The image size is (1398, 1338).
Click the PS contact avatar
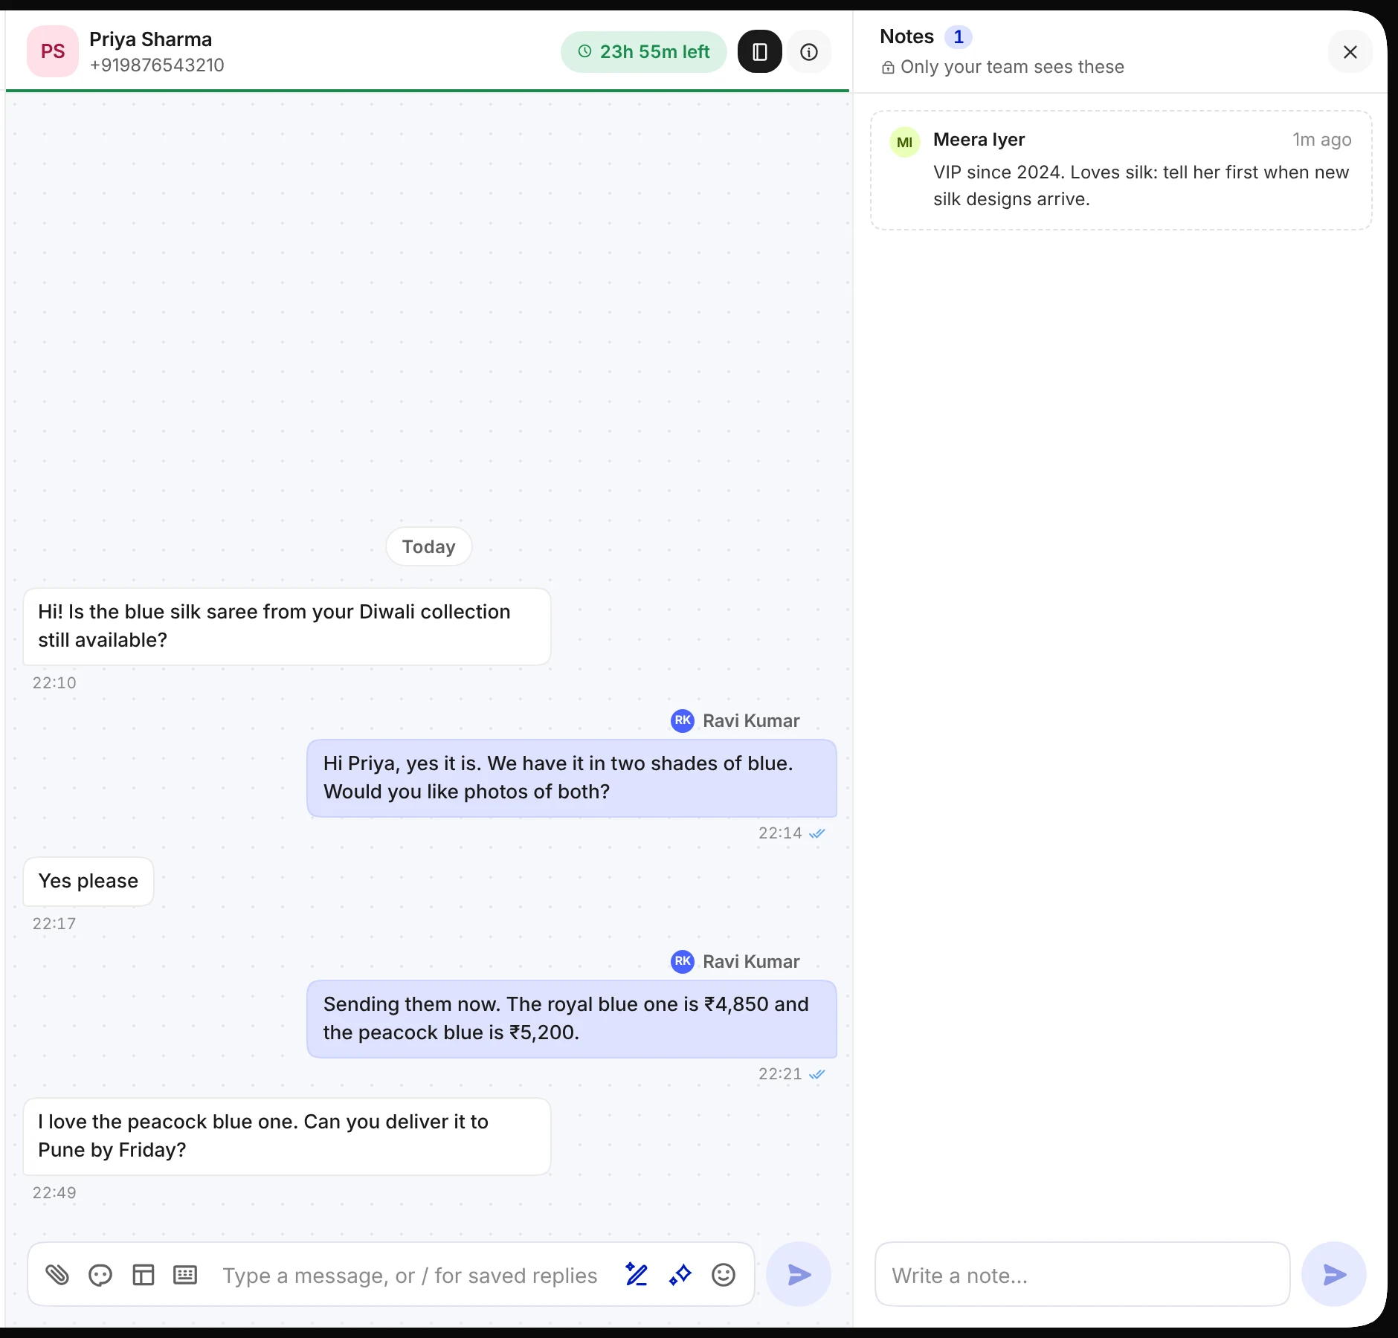53,51
